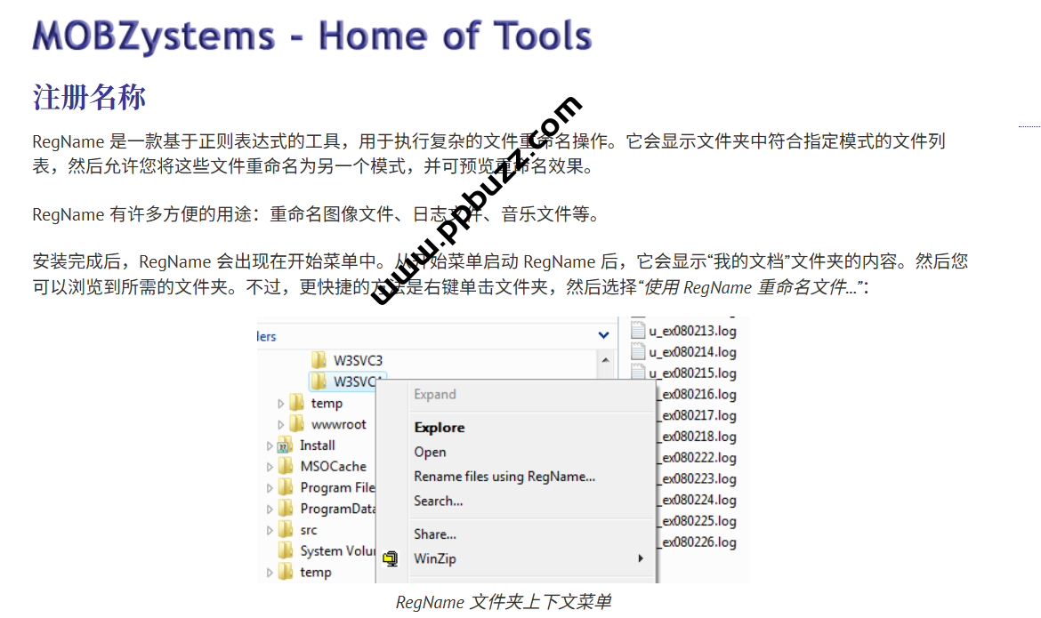The width and height of the screenshot is (1041, 618).
Task: Click the MOBZystems - Home of Tools header
Action: pos(311,36)
